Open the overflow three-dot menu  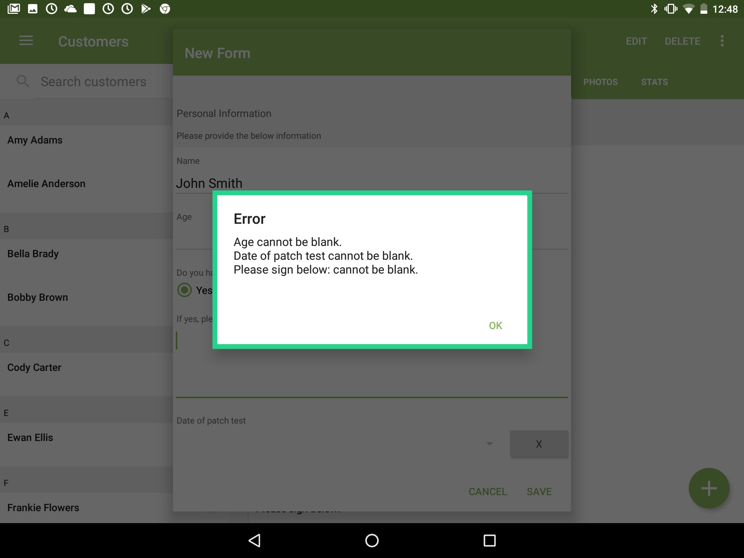(721, 41)
